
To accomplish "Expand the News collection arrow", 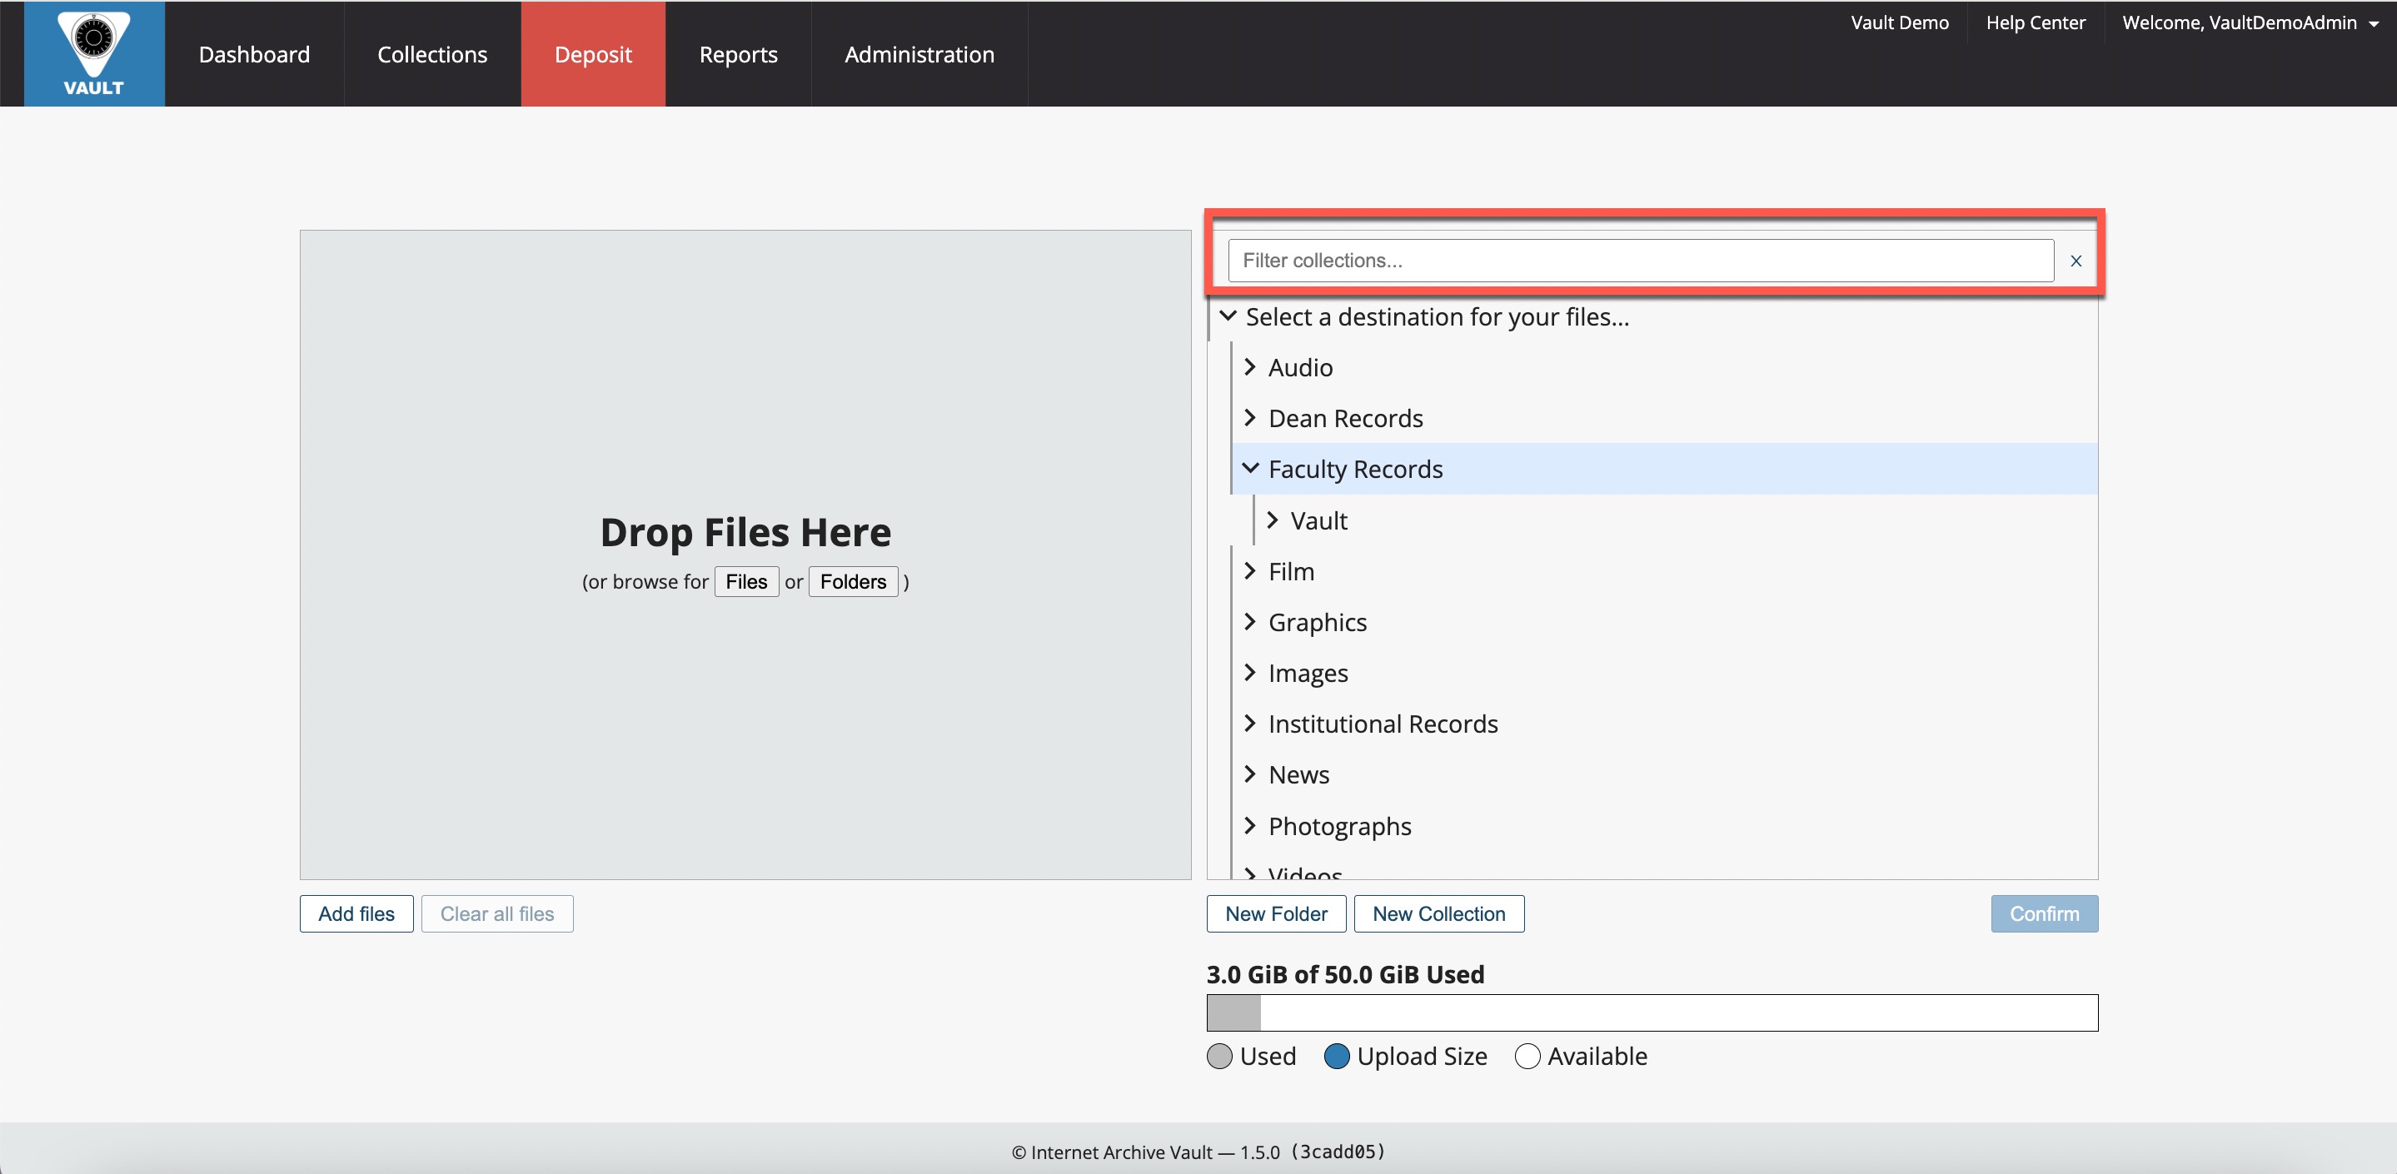I will pos(1249,774).
